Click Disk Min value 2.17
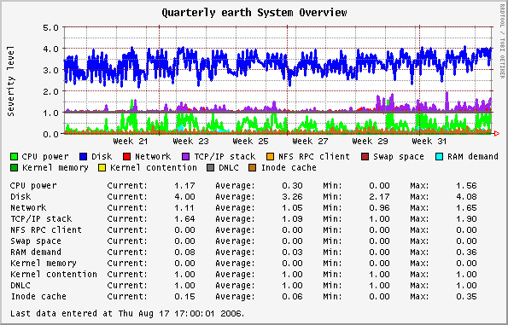Screen dimensions: 508x325 point(379,197)
